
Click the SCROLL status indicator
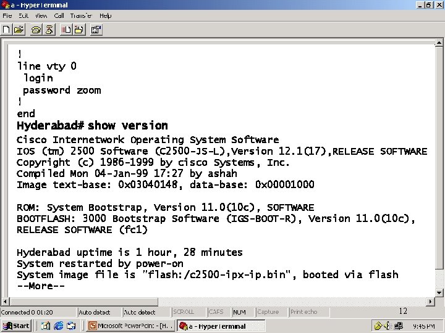click(184, 312)
